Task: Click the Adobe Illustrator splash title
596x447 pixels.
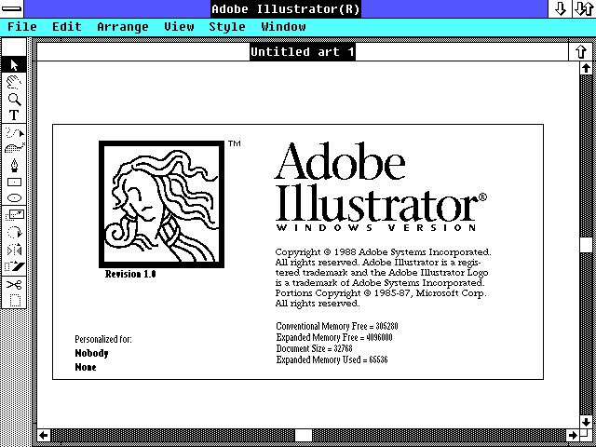Action: pyautogui.click(x=380, y=182)
